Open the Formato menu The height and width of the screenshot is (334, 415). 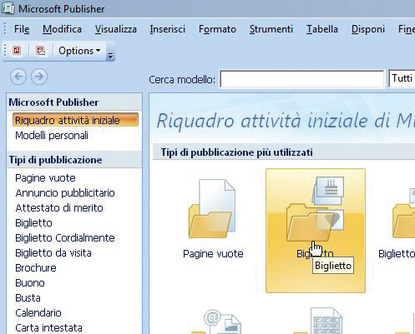click(217, 29)
